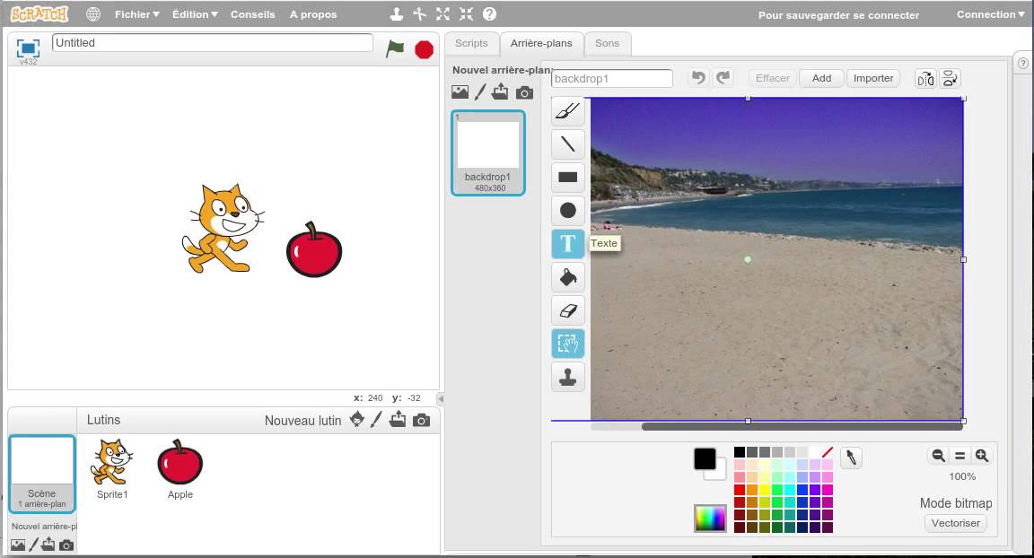Switch to the Sons tab
The width and height of the screenshot is (1034, 558).
[608, 43]
